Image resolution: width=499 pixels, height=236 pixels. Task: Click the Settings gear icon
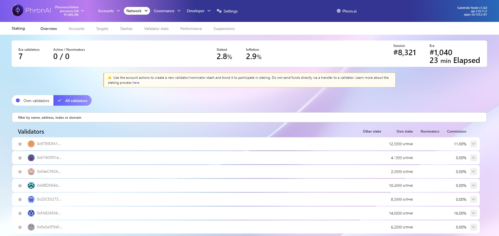click(x=219, y=11)
